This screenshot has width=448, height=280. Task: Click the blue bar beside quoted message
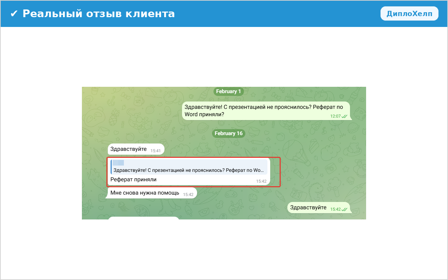(x=111, y=167)
